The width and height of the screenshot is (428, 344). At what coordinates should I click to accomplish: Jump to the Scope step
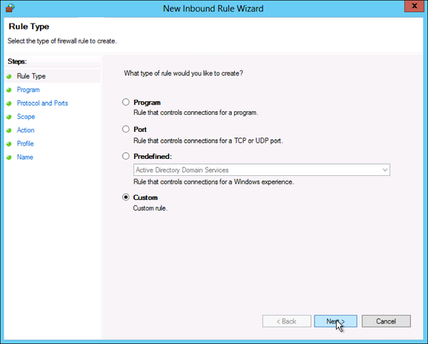(x=26, y=117)
